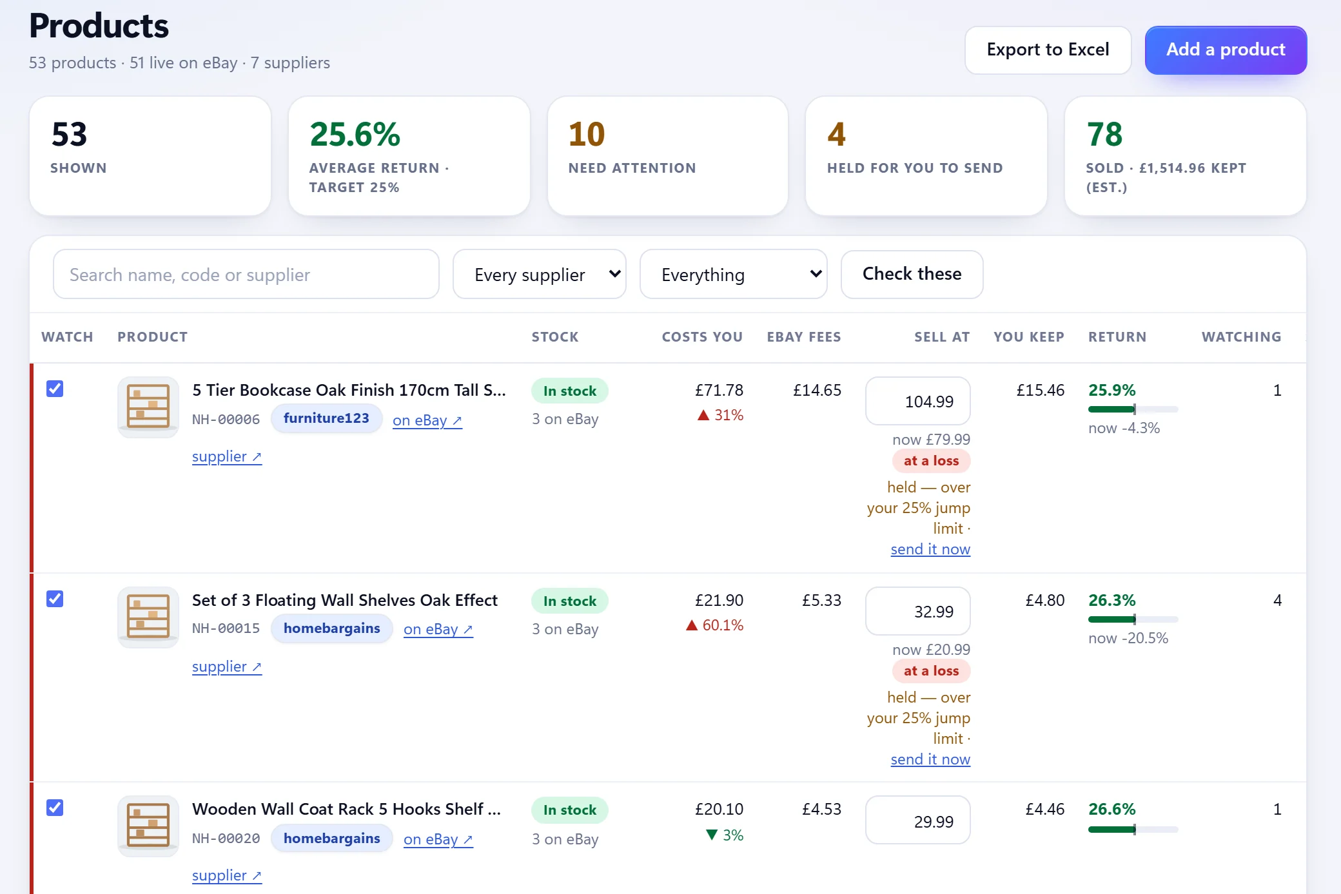Focus the search name, code or supplier field
The width and height of the screenshot is (1341, 894).
point(246,275)
